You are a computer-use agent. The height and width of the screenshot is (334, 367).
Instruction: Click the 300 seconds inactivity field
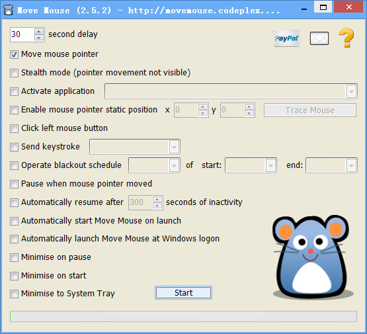[x=141, y=202]
